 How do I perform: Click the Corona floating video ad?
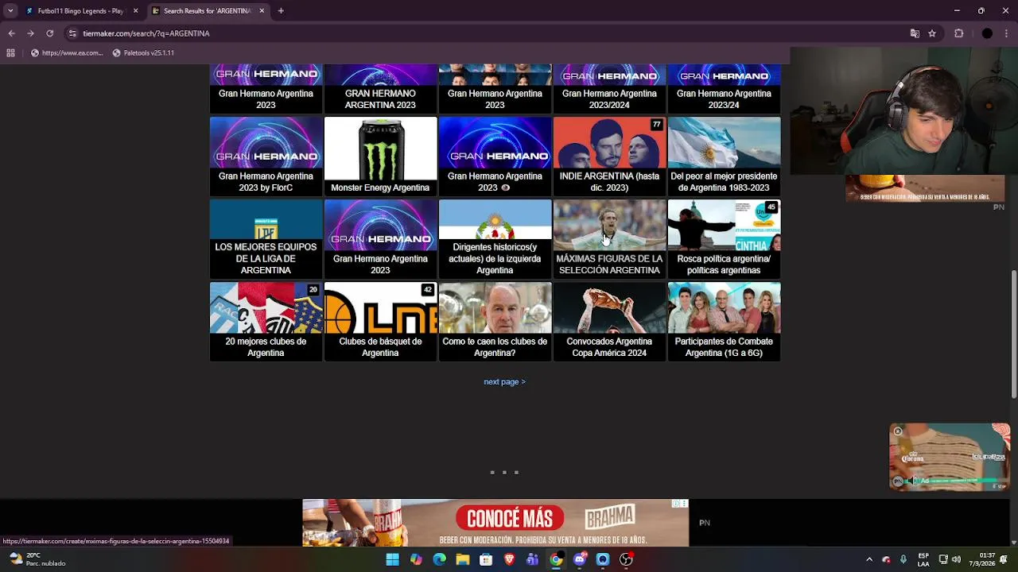pyautogui.click(x=950, y=457)
